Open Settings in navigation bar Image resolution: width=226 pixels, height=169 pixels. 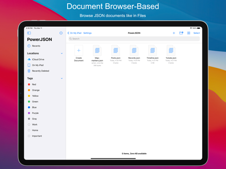pyautogui.click(x=88, y=33)
